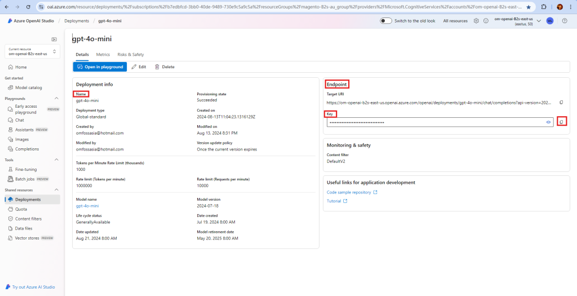Click the WL user avatar

(x=549, y=21)
